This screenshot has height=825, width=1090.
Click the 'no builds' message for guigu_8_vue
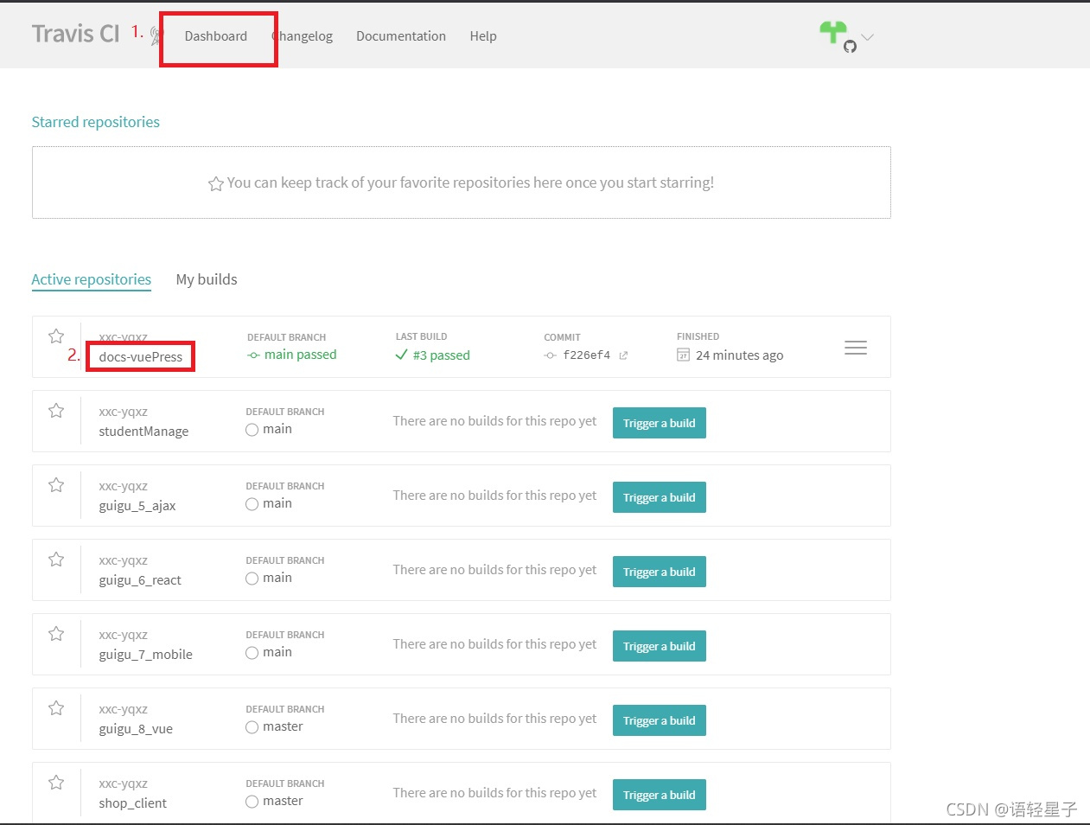pyautogui.click(x=494, y=719)
